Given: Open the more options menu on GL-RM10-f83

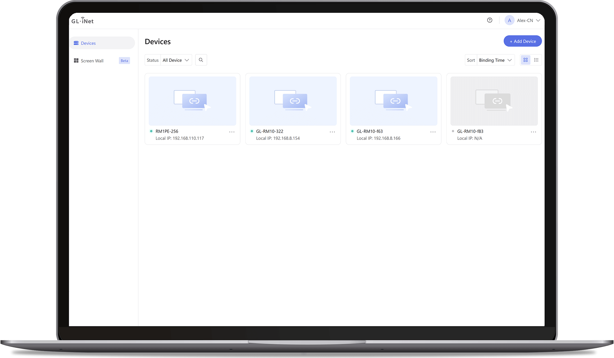Looking at the screenshot, I should tap(533, 131).
